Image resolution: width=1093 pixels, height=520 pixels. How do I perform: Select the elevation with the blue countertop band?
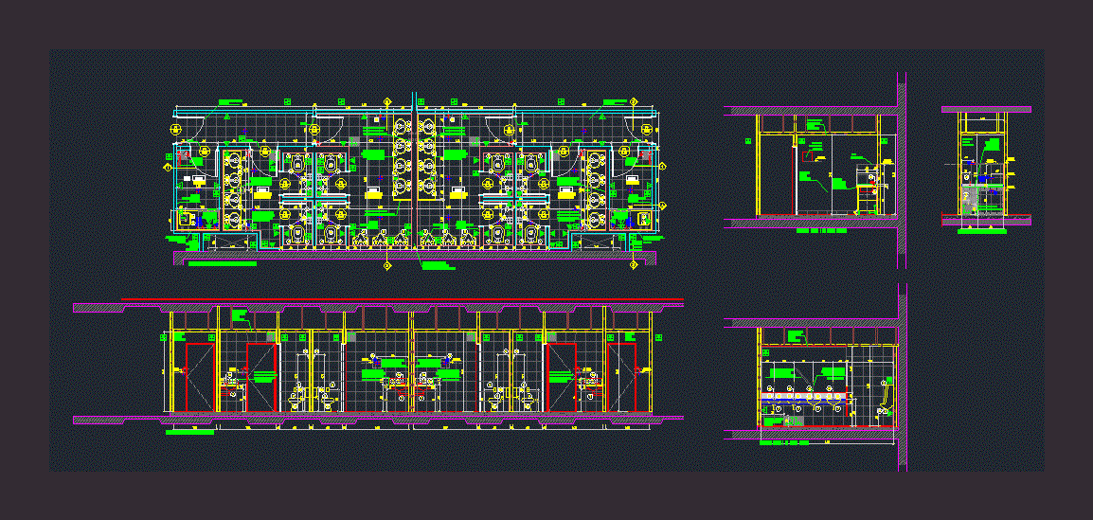[815, 377]
